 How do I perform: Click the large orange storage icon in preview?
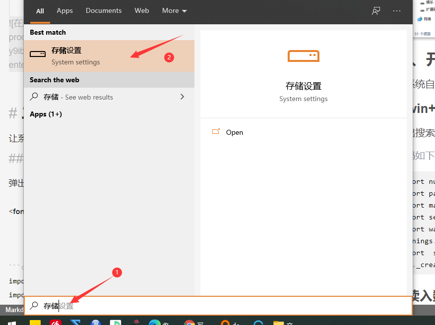pyautogui.click(x=303, y=56)
